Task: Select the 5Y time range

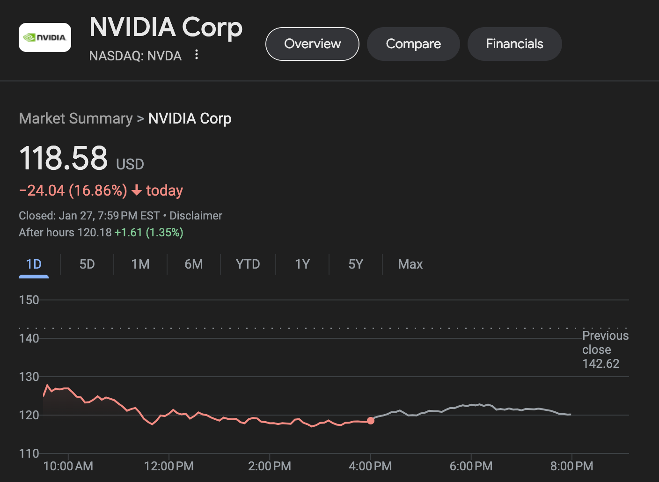Action: pos(356,264)
